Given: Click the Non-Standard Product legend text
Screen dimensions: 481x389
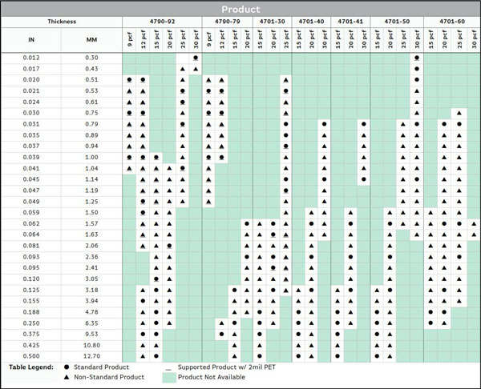Looking at the screenshot, I should 109,377.
